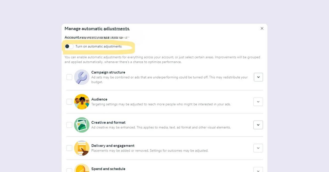The image size is (329, 172).
Task: Click the Delivery and engagement hand icon
Action: 82,148
